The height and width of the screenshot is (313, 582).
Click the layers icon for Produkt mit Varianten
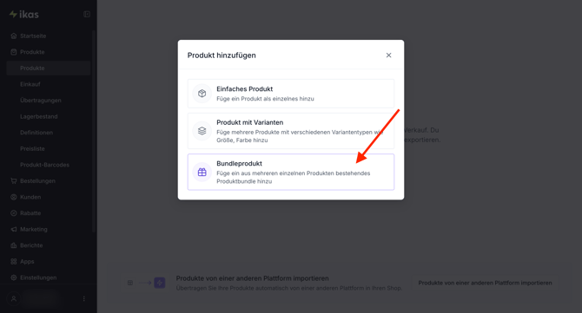coord(202,131)
